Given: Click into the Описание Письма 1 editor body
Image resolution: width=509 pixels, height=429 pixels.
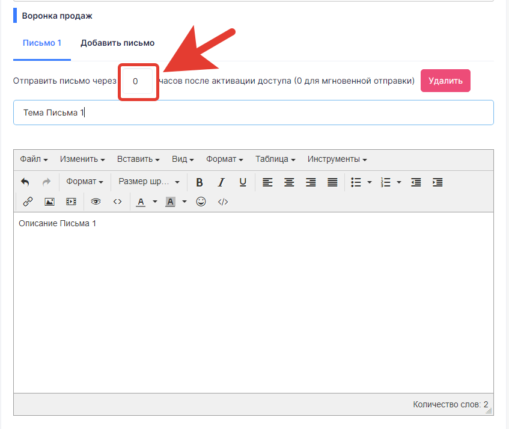Looking at the screenshot, I should pyautogui.click(x=254, y=302).
